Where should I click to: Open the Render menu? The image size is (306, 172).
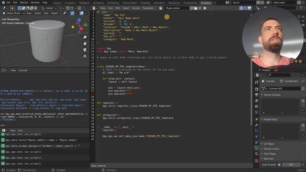[24, 2]
